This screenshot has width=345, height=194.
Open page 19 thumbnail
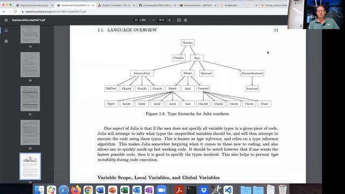[x=30, y=34]
